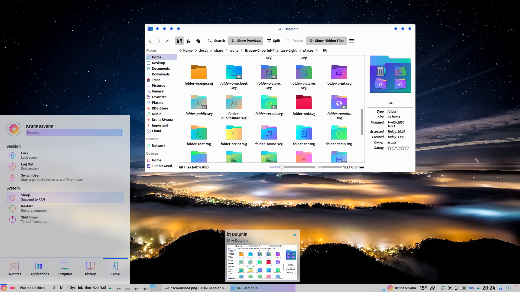
Task: Toggle the Split view button
Action: (x=274, y=41)
